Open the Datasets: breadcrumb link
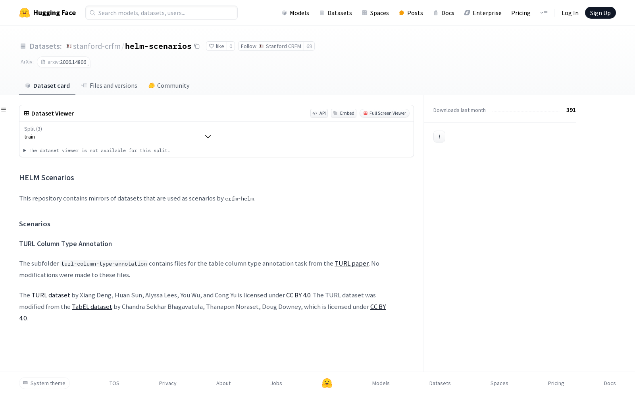 pos(46,46)
